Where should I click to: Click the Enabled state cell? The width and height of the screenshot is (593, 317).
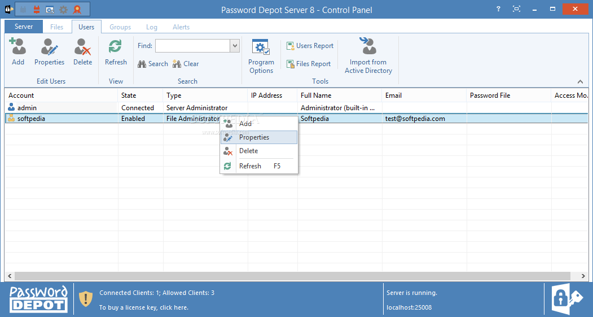[133, 119]
